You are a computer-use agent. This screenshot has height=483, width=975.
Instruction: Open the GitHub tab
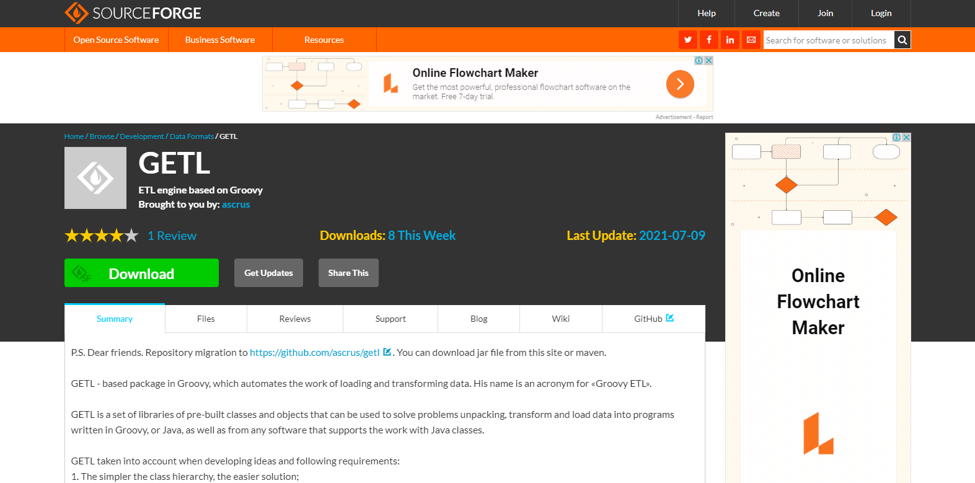coord(654,319)
